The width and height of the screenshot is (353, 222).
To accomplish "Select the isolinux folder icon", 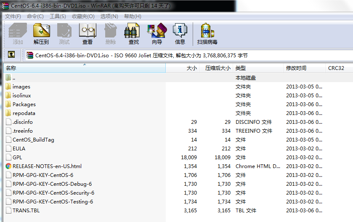I will (x=8, y=95).
